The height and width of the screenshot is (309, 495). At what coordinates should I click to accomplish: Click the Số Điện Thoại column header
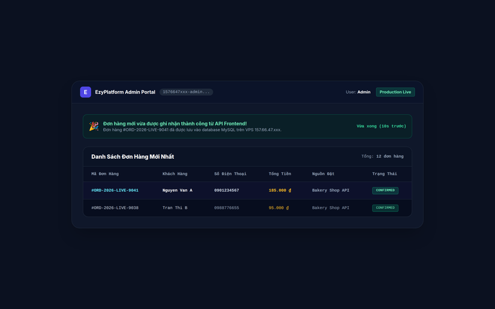pyautogui.click(x=230, y=174)
